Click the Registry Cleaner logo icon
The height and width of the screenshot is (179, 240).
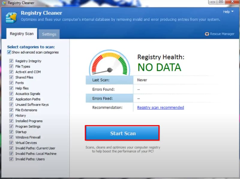click(x=11, y=17)
